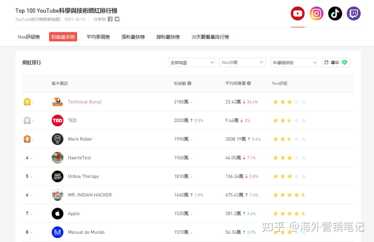
Task: Share the ranking on Twitter
Action: click(117, 19)
